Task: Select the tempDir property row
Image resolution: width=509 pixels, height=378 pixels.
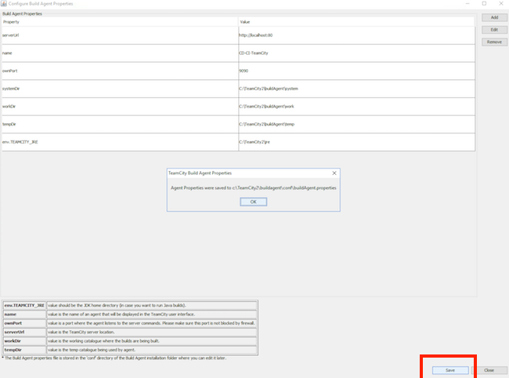Action: click(238, 125)
